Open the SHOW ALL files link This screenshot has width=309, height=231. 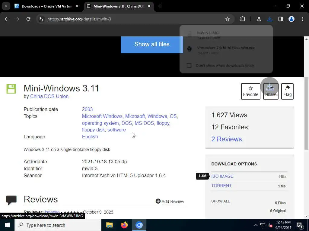tap(220, 201)
